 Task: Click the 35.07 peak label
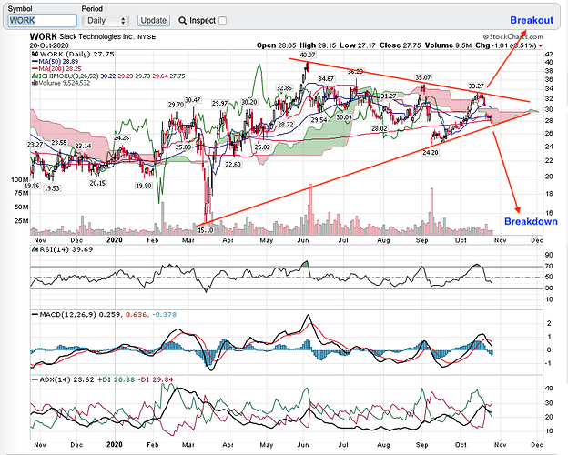coord(423,77)
